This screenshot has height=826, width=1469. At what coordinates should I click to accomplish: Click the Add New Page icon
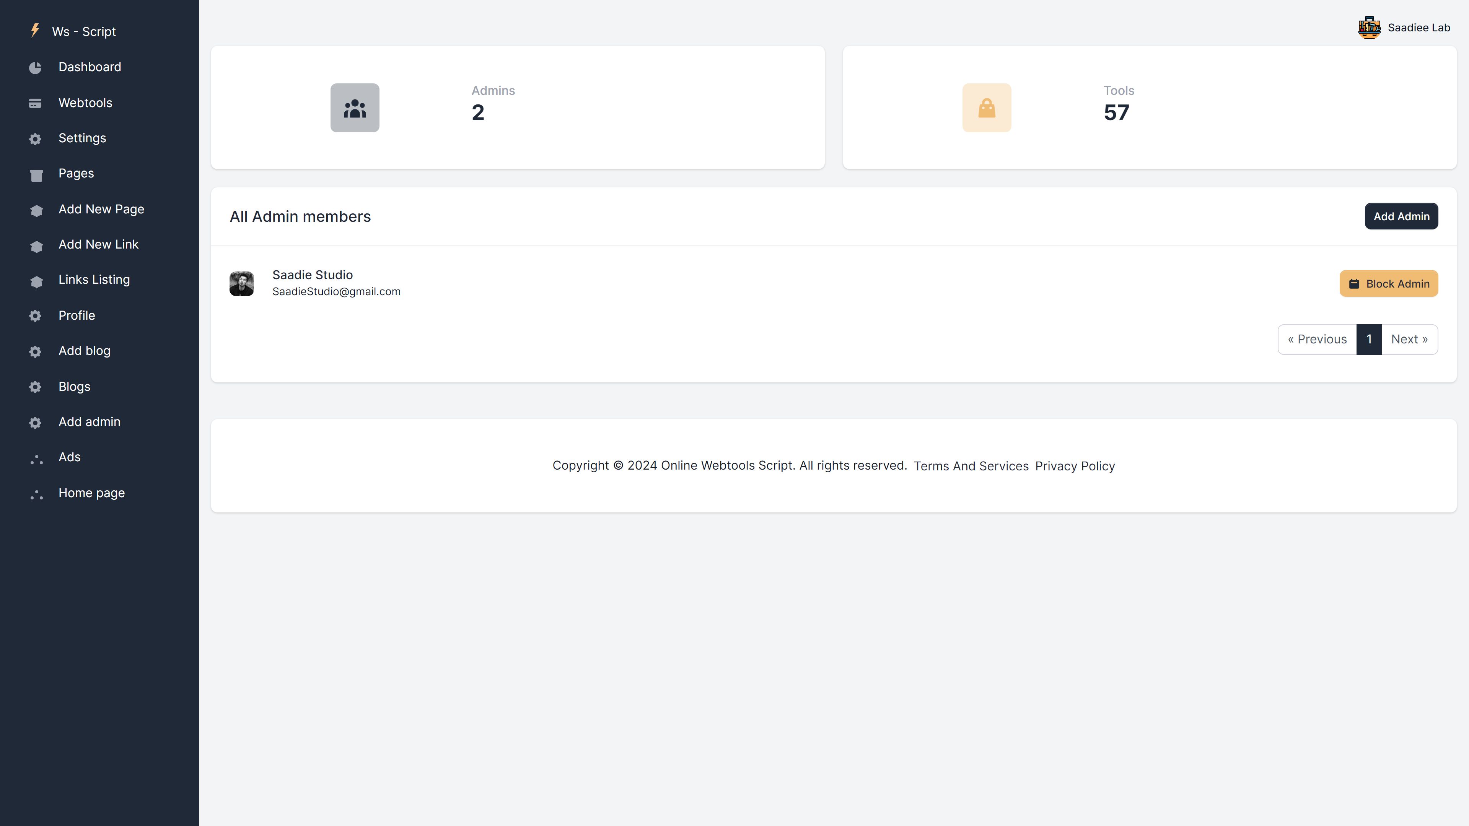click(x=36, y=211)
